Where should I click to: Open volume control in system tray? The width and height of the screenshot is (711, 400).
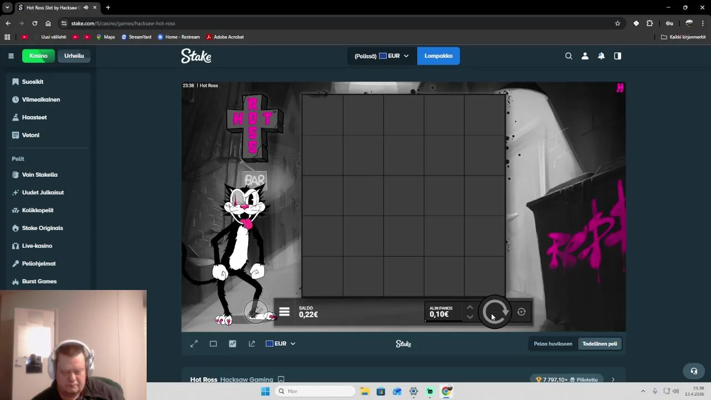click(675, 391)
